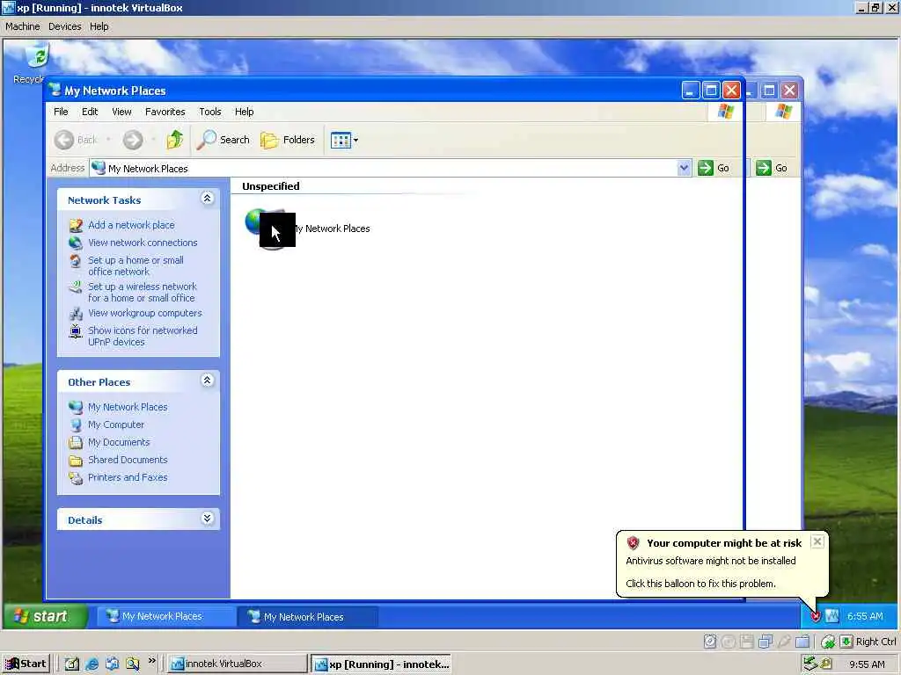Click the xp [Running] host taskbar button
Viewport: 901px width, 675px height.
380,664
